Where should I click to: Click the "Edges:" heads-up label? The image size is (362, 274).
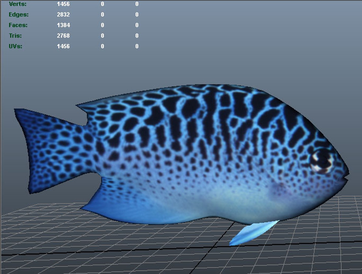pyautogui.click(x=19, y=14)
